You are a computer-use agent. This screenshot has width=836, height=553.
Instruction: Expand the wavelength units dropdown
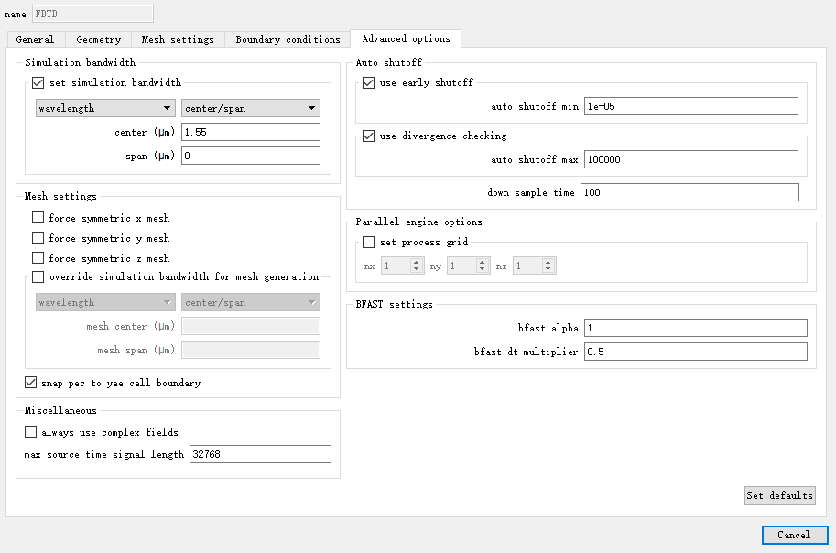(105, 108)
